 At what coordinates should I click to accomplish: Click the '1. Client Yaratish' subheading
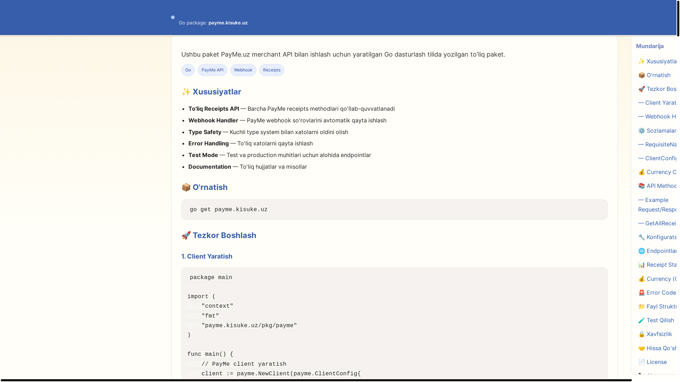click(207, 256)
